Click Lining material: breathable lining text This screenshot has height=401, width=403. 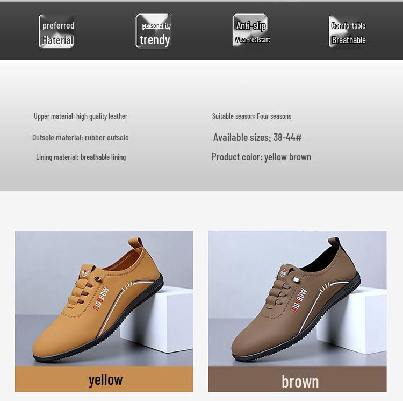pos(81,157)
